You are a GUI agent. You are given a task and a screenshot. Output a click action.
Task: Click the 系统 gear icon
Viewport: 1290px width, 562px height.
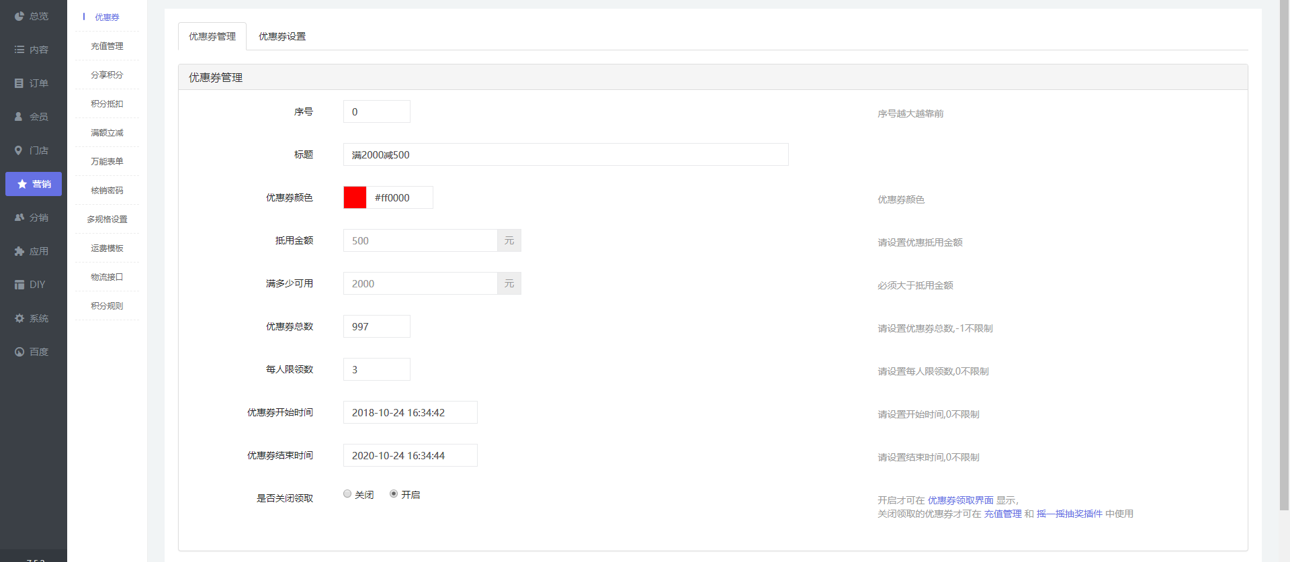[x=19, y=318]
